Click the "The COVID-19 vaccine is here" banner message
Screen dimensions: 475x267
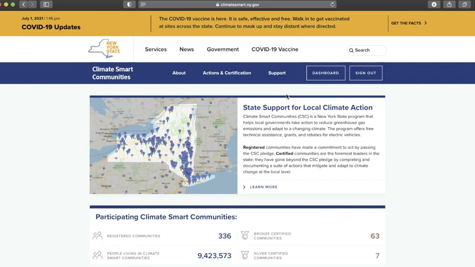pyautogui.click(x=254, y=23)
